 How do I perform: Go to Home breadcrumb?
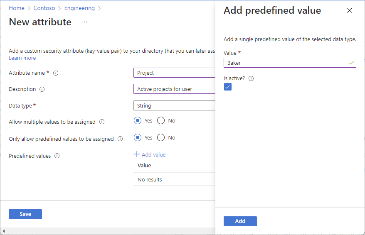[x=17, y=8]
